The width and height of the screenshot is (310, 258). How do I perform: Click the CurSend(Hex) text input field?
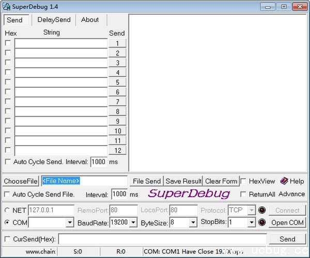pyautogui.click(x=163, y=239)
